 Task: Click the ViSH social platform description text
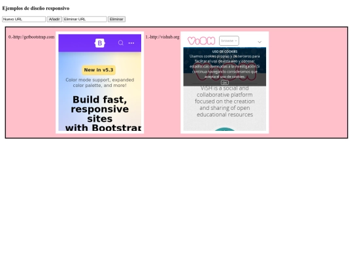[225, 101]
